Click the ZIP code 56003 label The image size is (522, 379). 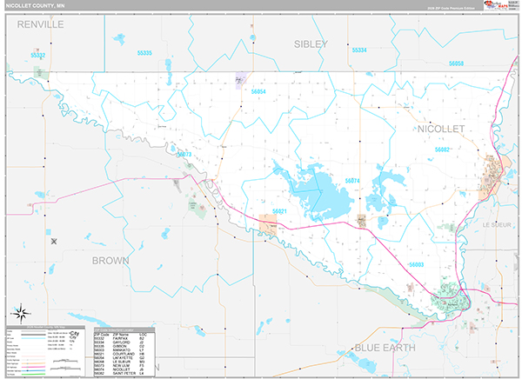pyautogui.click(x=417, y=265)
